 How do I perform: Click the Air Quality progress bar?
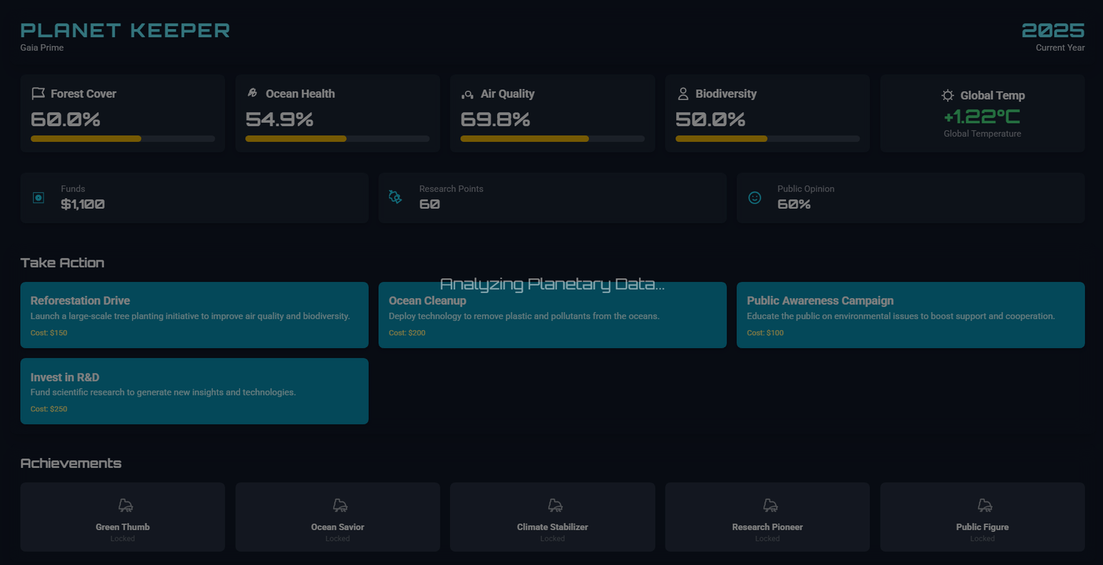pyautogui.click(x=552, y=139)
